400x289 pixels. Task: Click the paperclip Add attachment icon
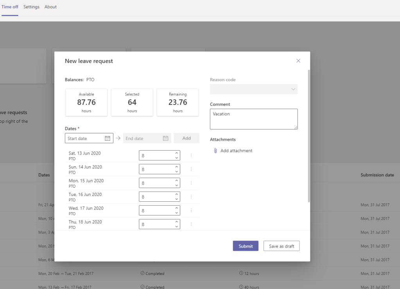[215, 151]
